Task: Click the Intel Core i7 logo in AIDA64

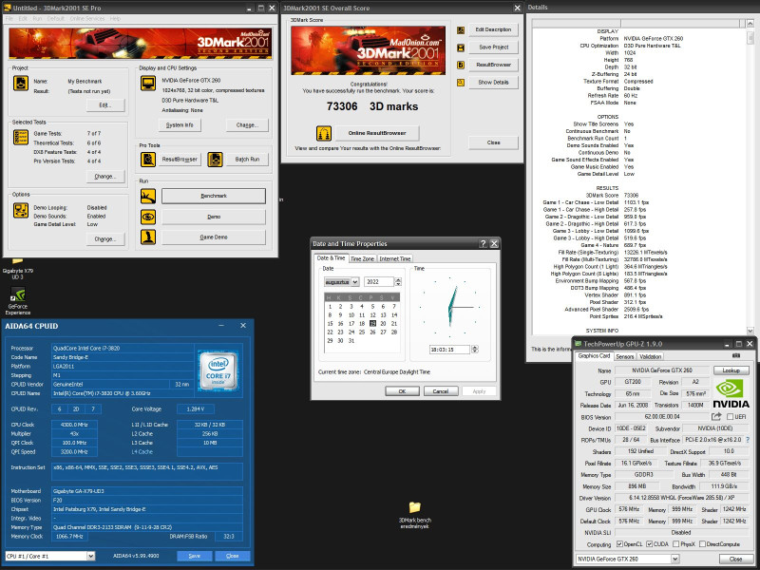Action: coord(218,370)
